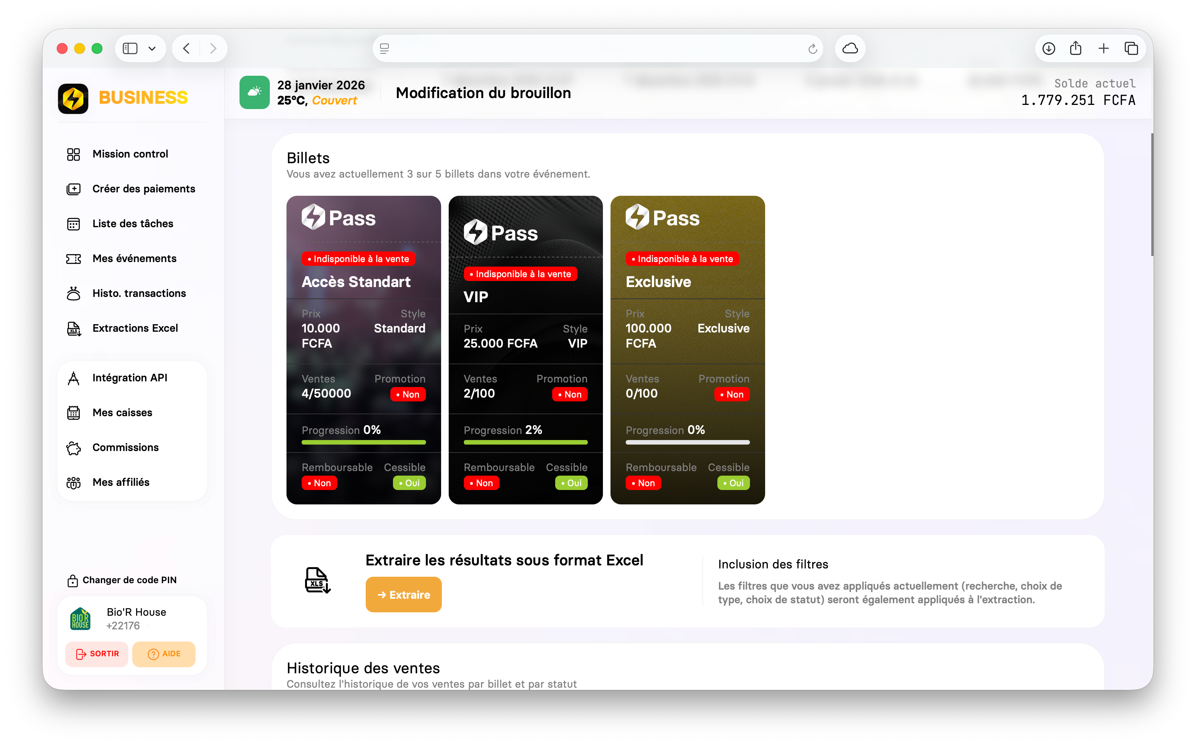1196x746 pixels.
Task: Select the Exclusive ticket title
Action: 658,282
